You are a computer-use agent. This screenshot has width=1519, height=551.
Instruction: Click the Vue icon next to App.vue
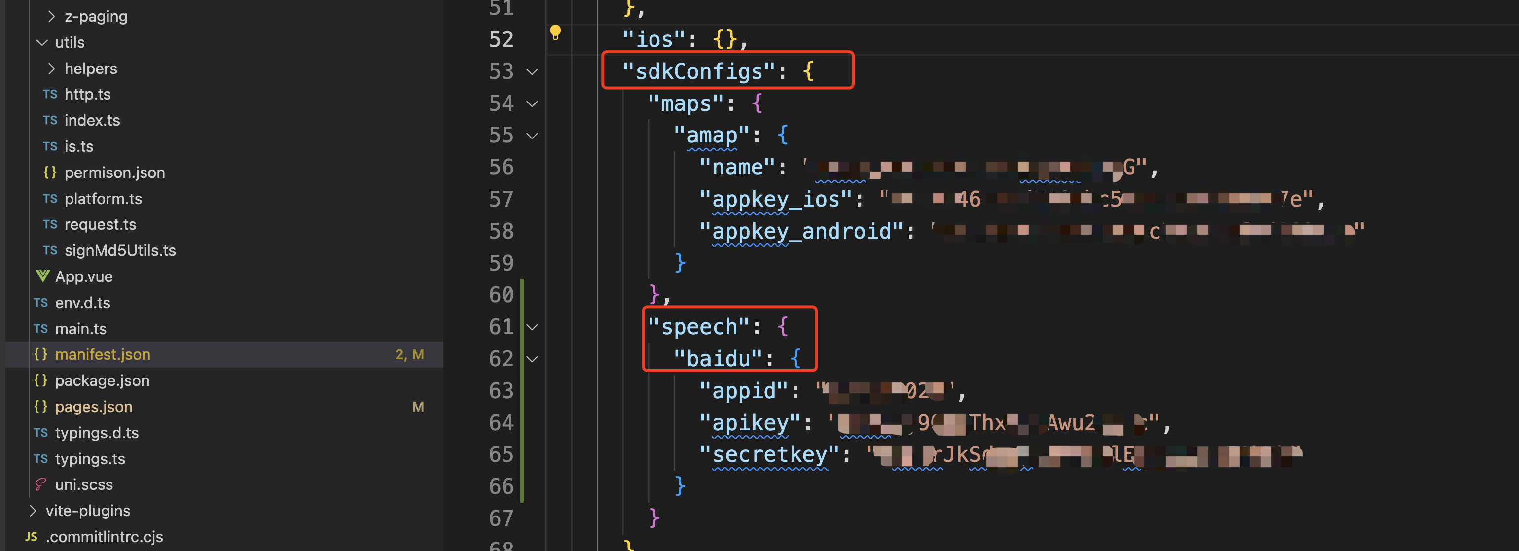42,276
